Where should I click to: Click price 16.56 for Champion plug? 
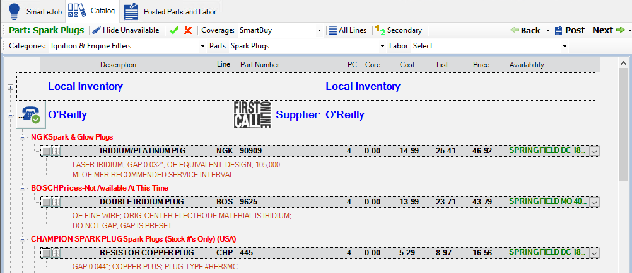point(482,253)
